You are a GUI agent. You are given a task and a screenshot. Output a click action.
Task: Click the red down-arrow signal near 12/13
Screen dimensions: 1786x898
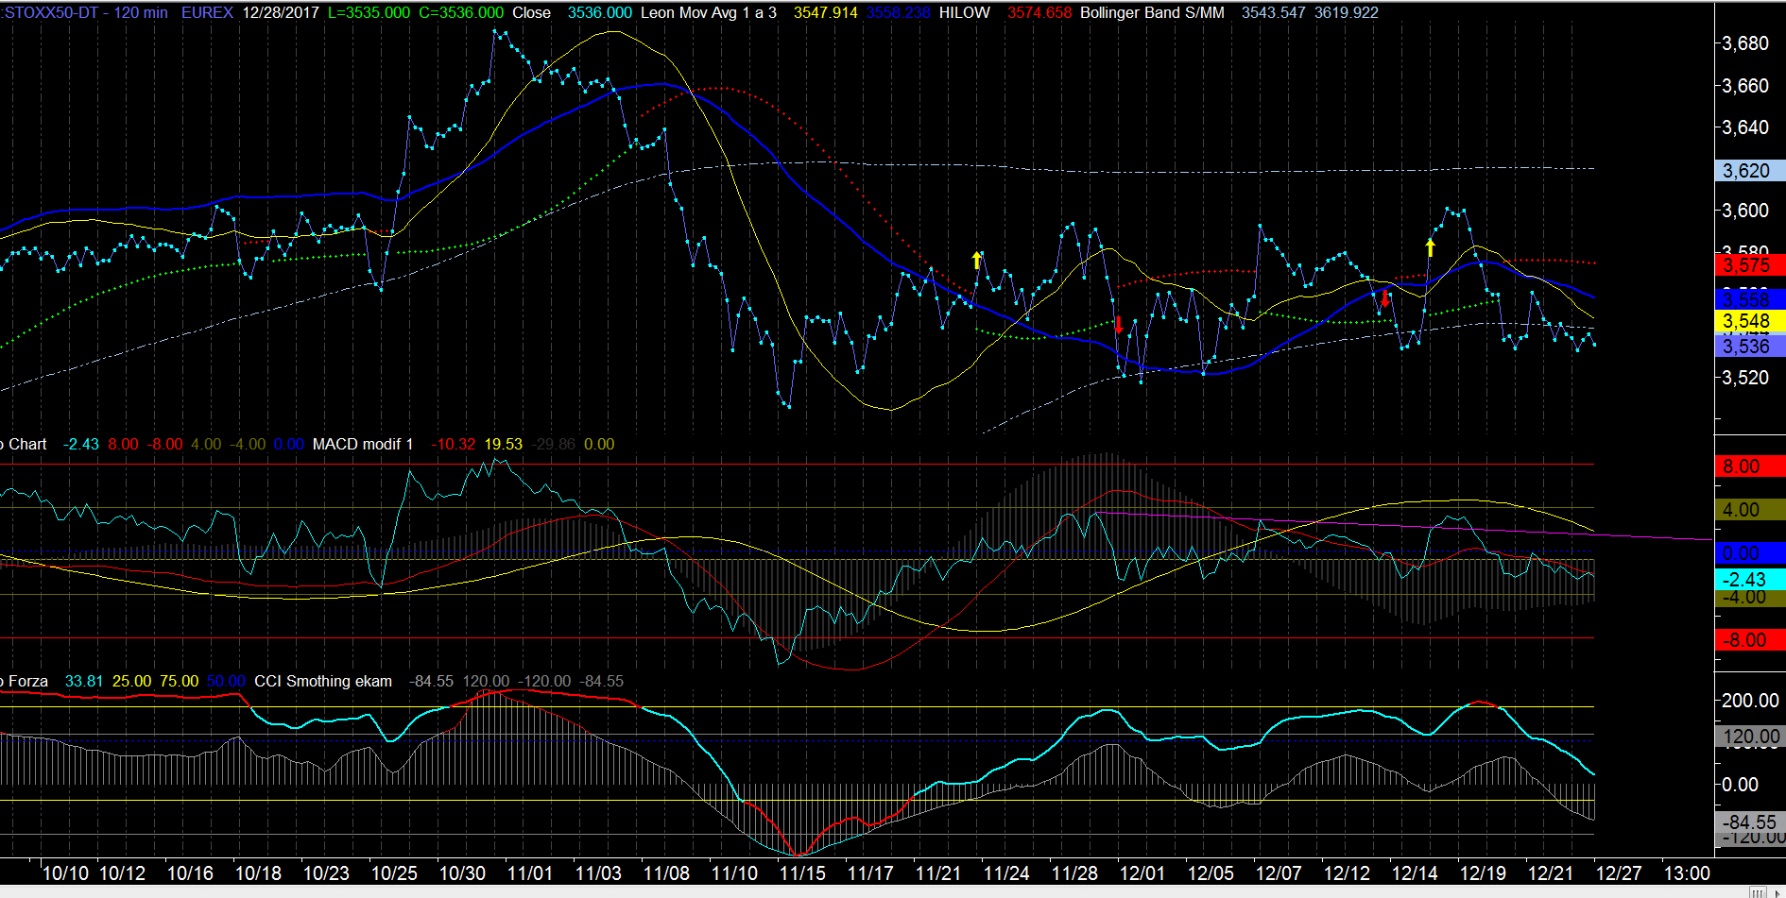1385,298
